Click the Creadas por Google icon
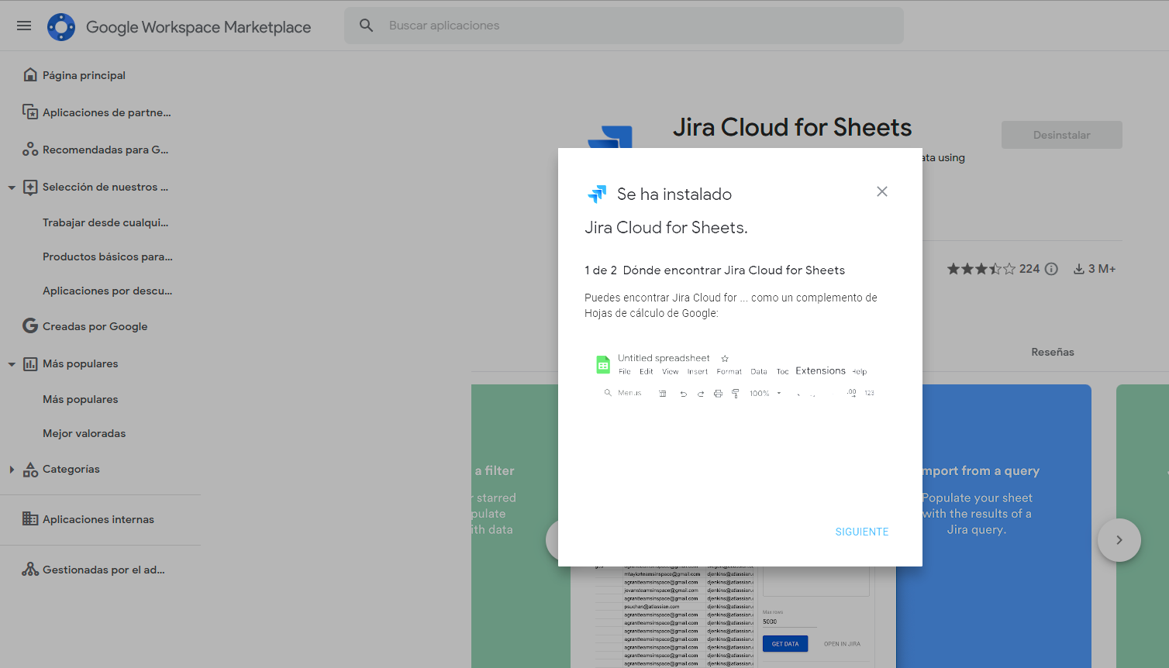 click(x=30, y=326)
